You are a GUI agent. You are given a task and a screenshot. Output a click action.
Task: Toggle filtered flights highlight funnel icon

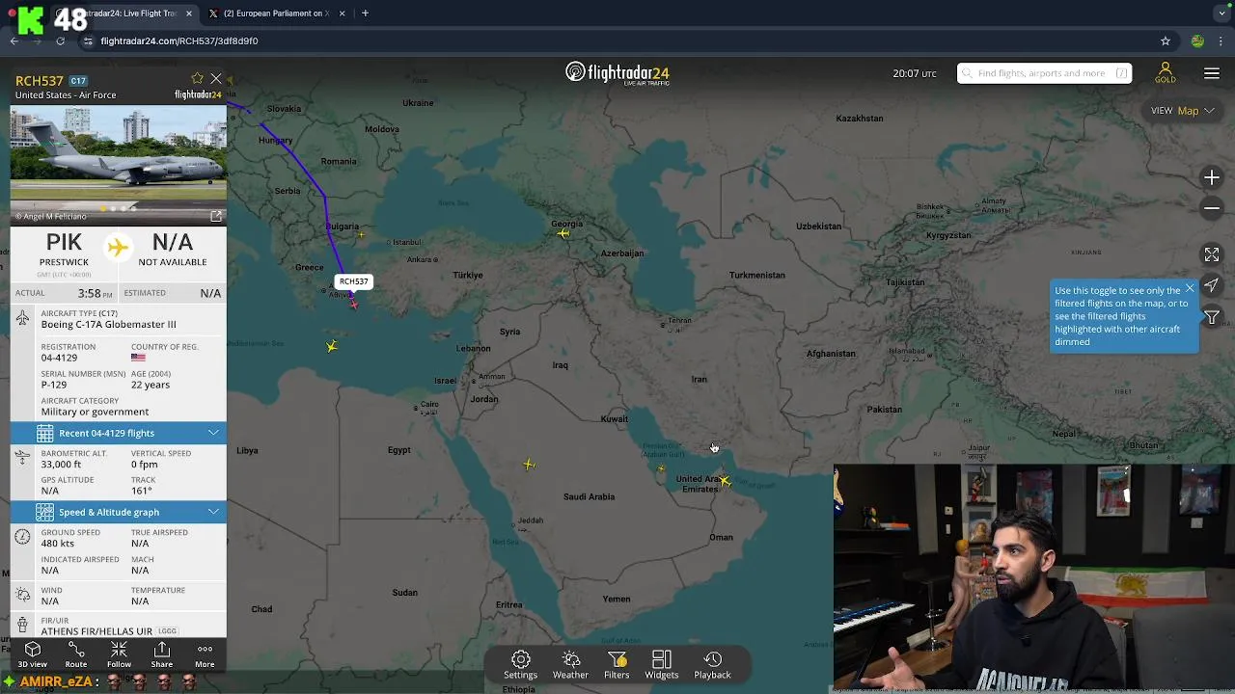pyautogui.click(x=1212, y=318)
